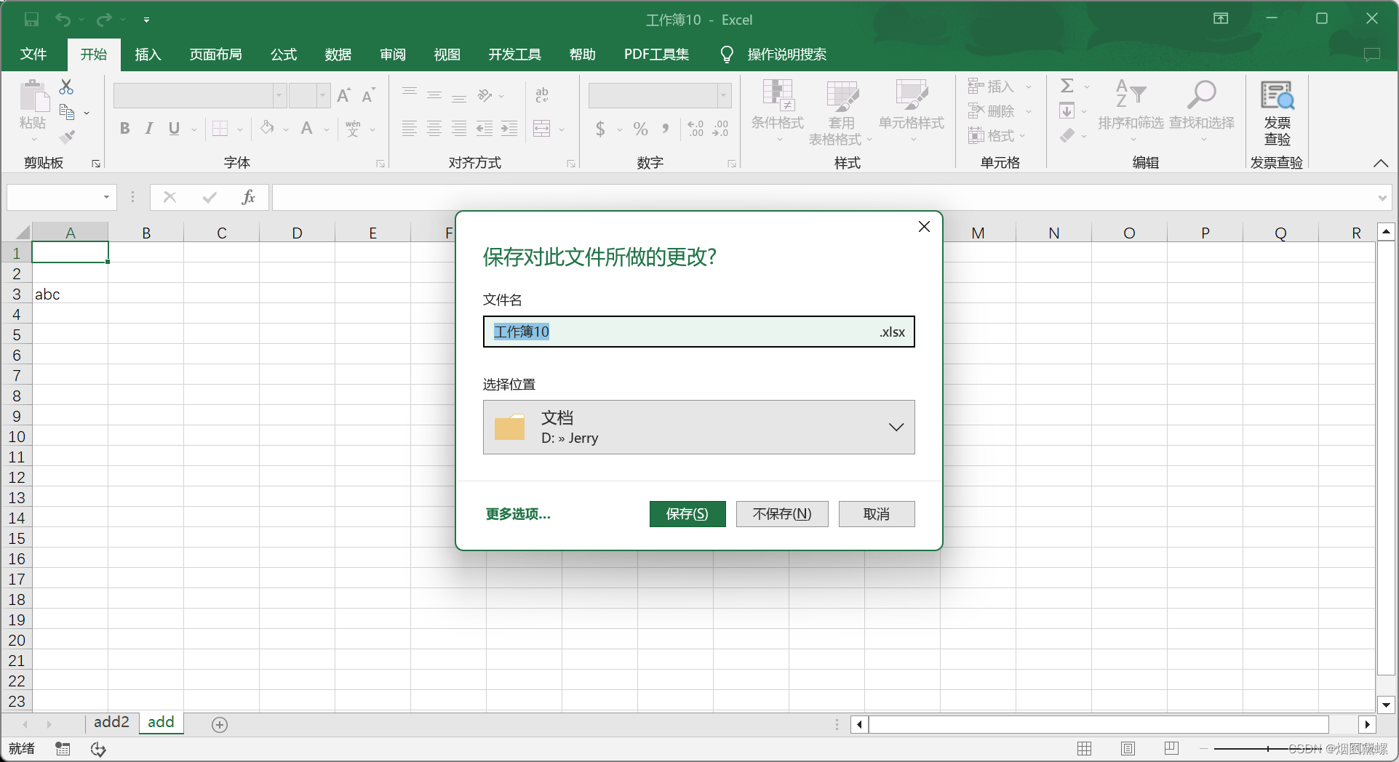Open Cell Styles (单元格样式) menu
This screenshot has height=762, width=1399.
(912, 110)
